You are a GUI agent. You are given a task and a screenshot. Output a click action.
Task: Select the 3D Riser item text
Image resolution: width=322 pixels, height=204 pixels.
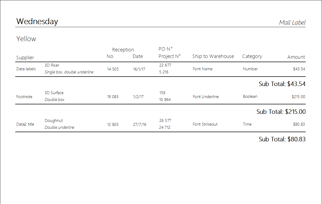[x=52, y=65]
